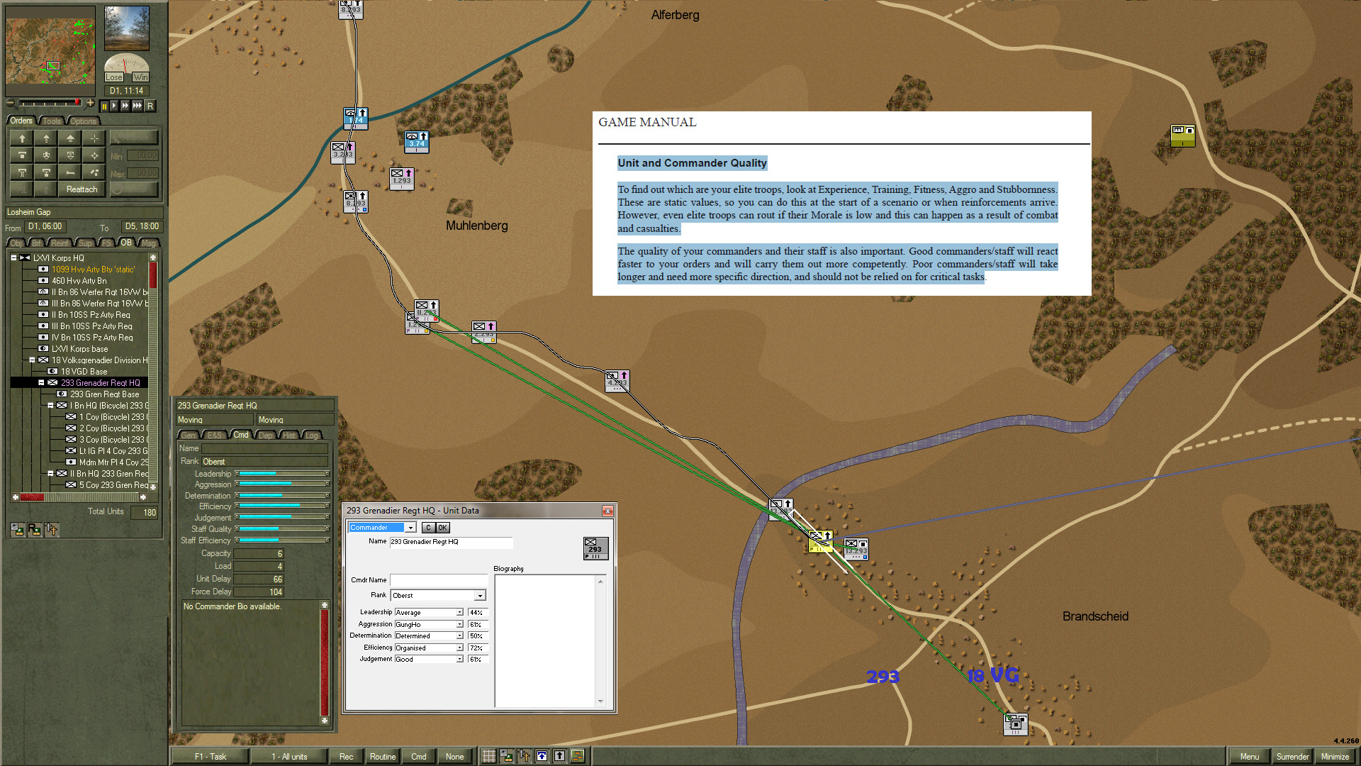Run game at fastest speed (triple arrow)
Viewport: 1361px width, 766px height.
click(x=138, y=106)
